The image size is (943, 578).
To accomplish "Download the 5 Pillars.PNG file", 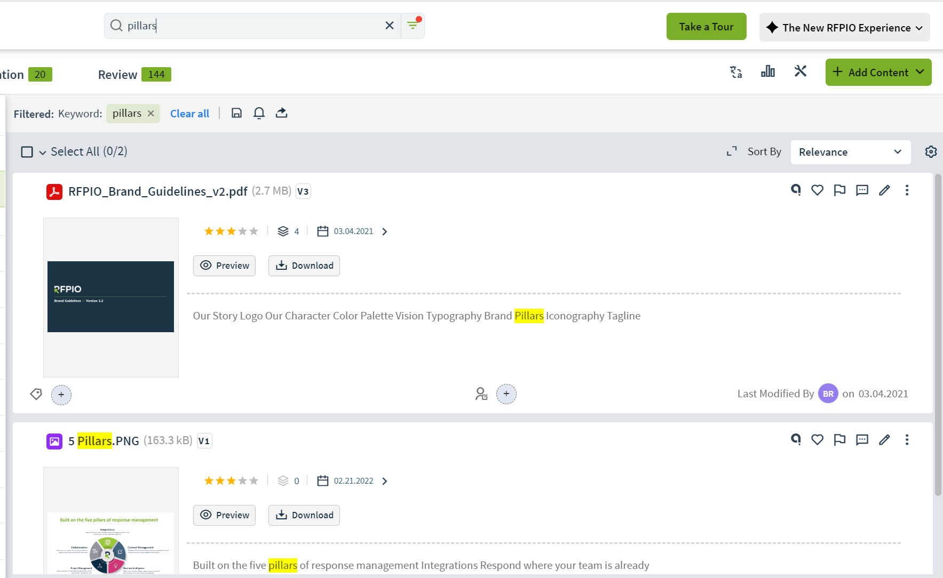I will (304, 515).
